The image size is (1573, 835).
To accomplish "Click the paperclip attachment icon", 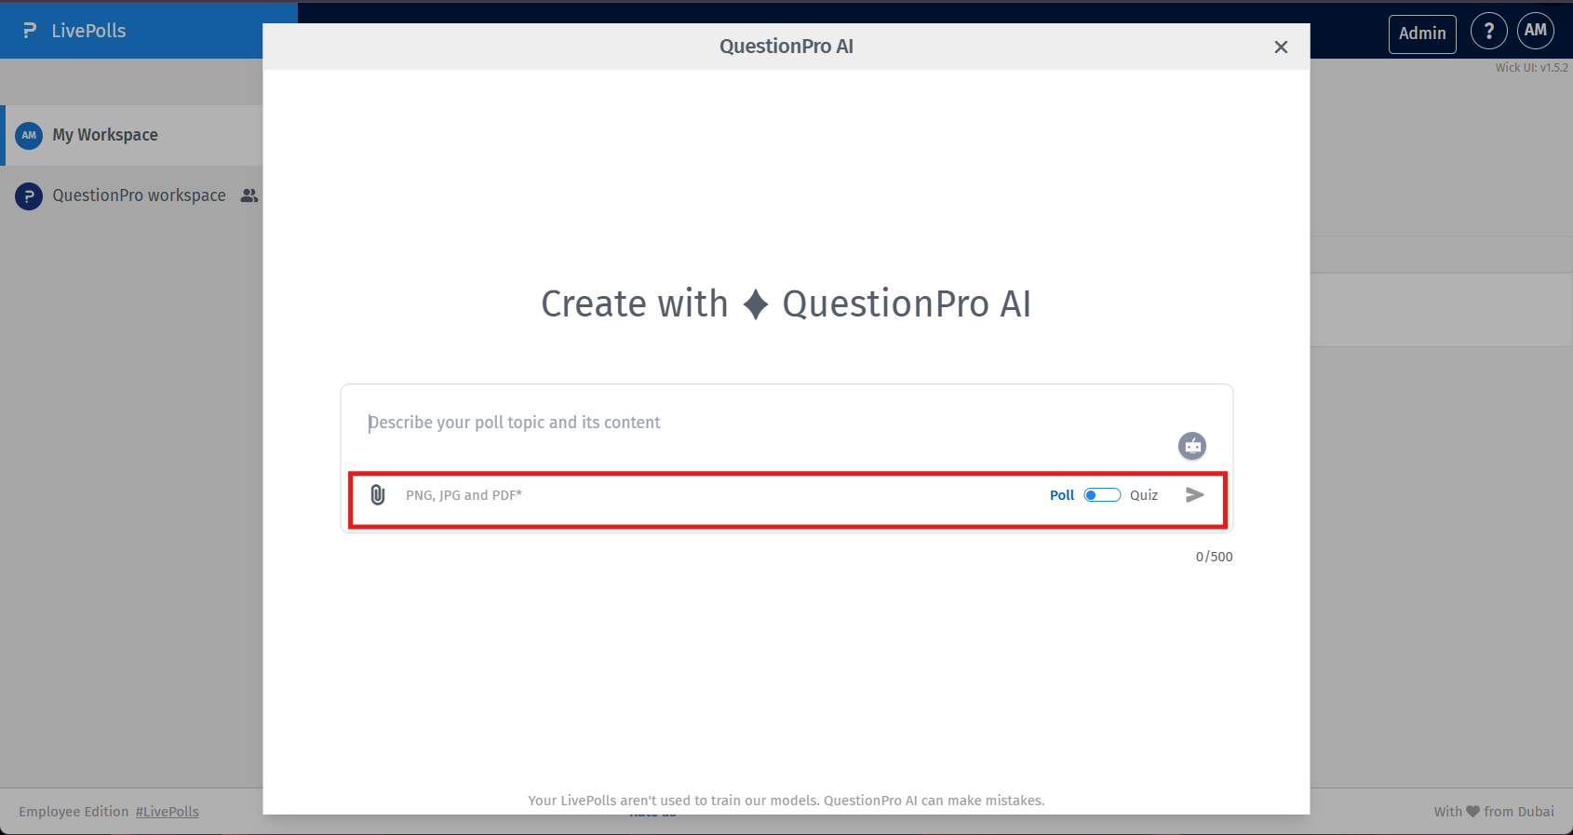I will (378, 495).
